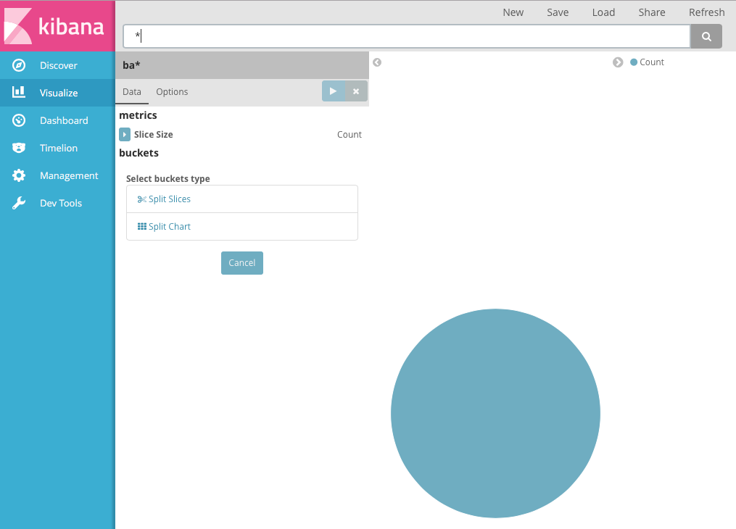Image resolution: width=736 pixels, height=529 pixels.
Task: Open Management settings
Action: tap(57, 175)
